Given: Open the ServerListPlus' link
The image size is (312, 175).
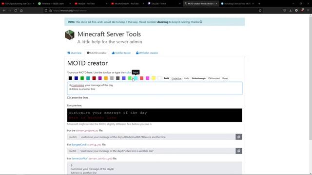Looking at the screenshot, I should [x=79, y=158].
